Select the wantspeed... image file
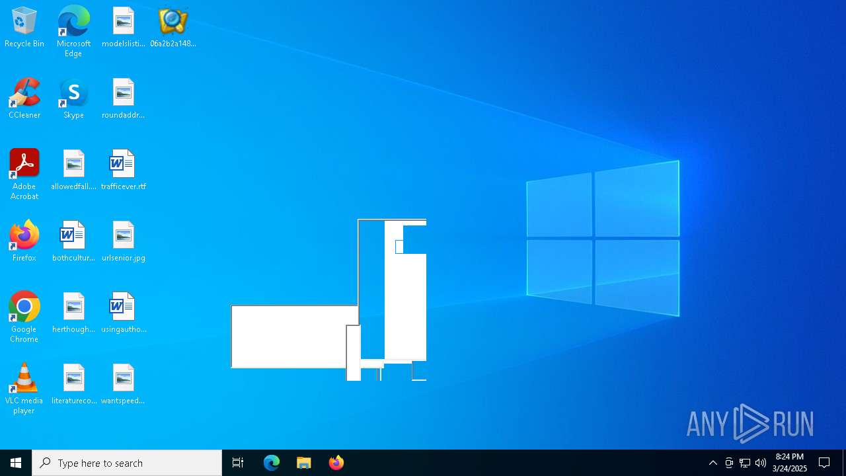Viewport: 846px width, 476px height. click(x=123, y=385)
